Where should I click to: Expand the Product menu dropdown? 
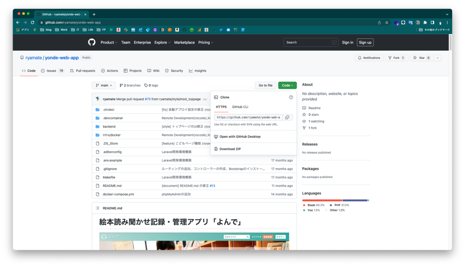click(x=109, y=42)
